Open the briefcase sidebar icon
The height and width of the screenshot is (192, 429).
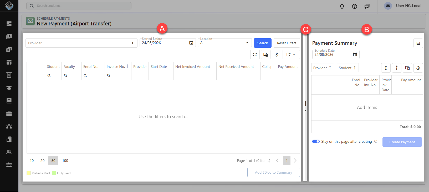point(9,113)
